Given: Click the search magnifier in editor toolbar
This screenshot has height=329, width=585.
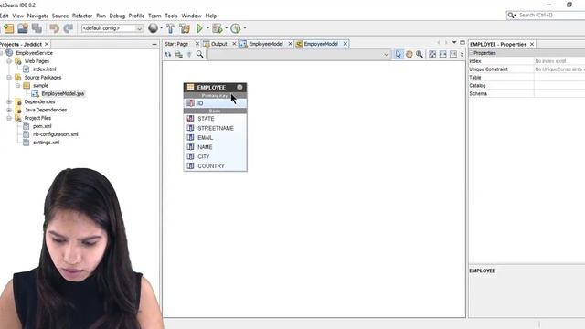Looking at the screenshot, I should (x=200, y=55).
